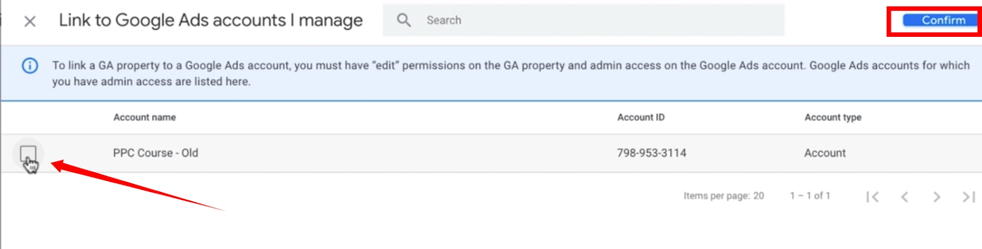Jump to the last page icon
982x249 pixels.
point(969,197)
